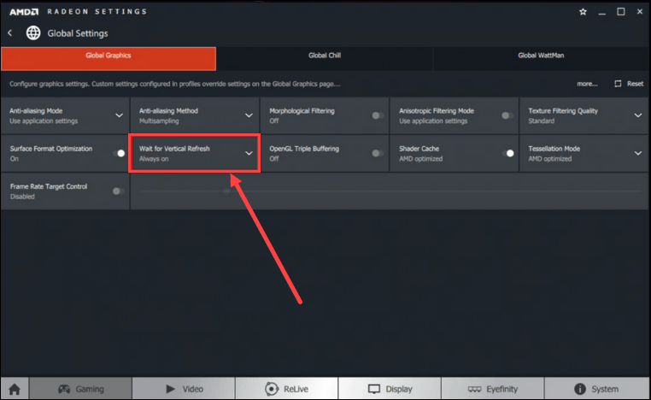651x400 pixels.
Task: Click the Global Settings title text
Action: [x=78, y=33]
